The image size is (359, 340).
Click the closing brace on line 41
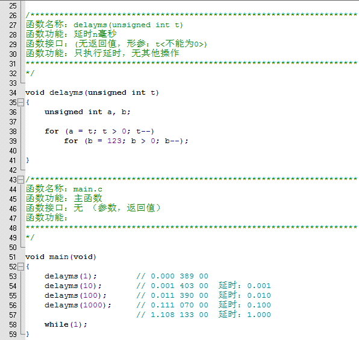28,160
